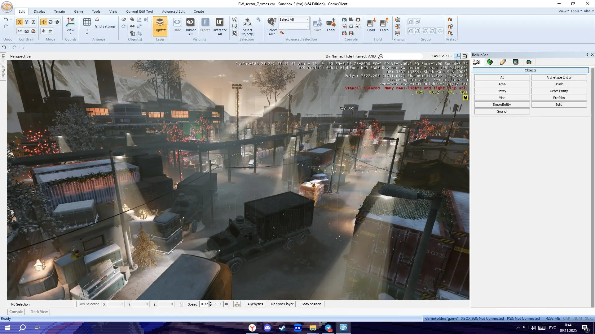Toggle Z axis constraint

[x=33, y=22]
